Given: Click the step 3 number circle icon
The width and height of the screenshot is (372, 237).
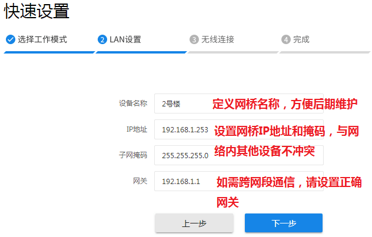Looking at the screenshot, I should click(x=194, y=39).
